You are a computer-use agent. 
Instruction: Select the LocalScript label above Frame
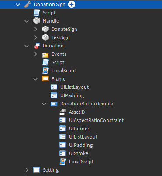coord(64,71)
